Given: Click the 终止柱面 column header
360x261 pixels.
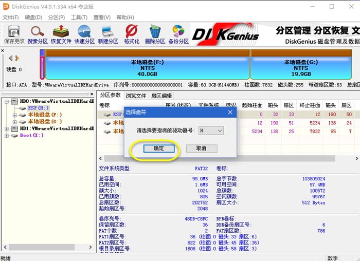Looking at the screenshot, I should [x=310, y=105].
